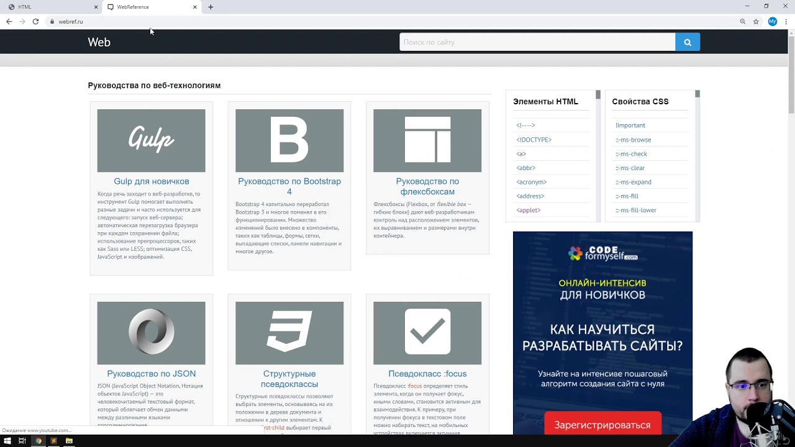Reload the webref.ru page
Viewport: 795px width, 447px height.
point(35,22)
